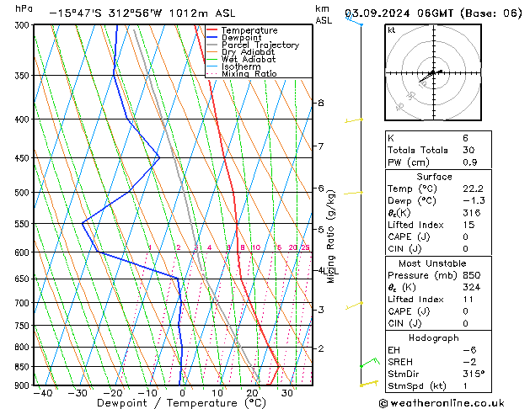Click the wind barb at 900 hPa
530x409 pixels.
[367, 384]
